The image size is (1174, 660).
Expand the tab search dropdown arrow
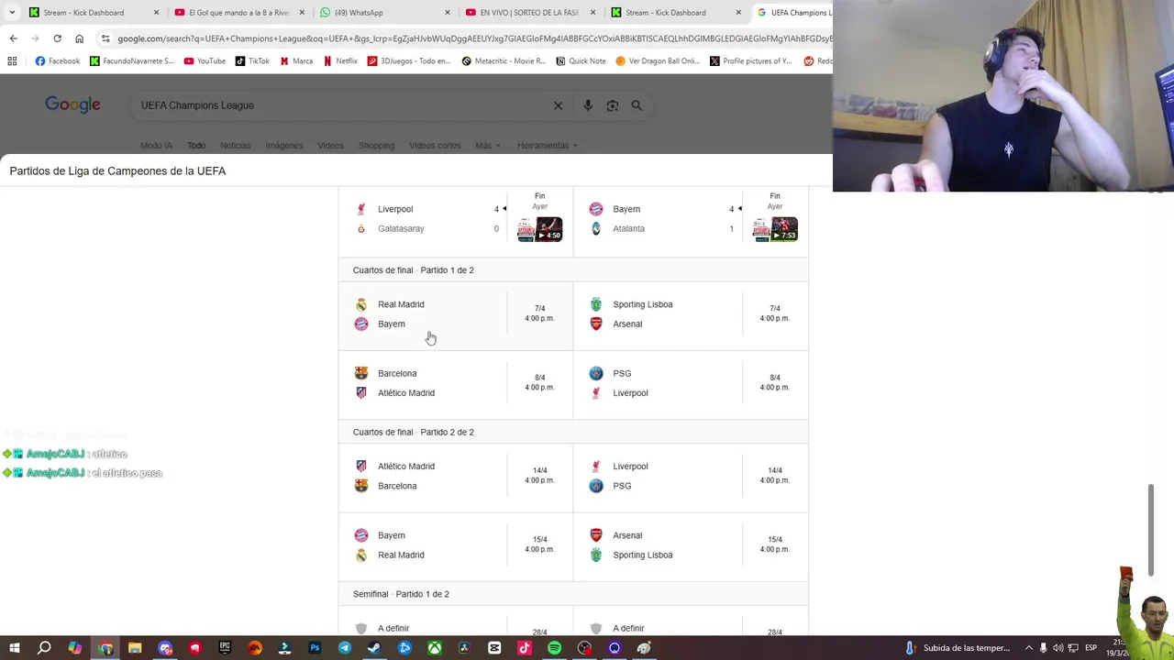tap(13, 13)
